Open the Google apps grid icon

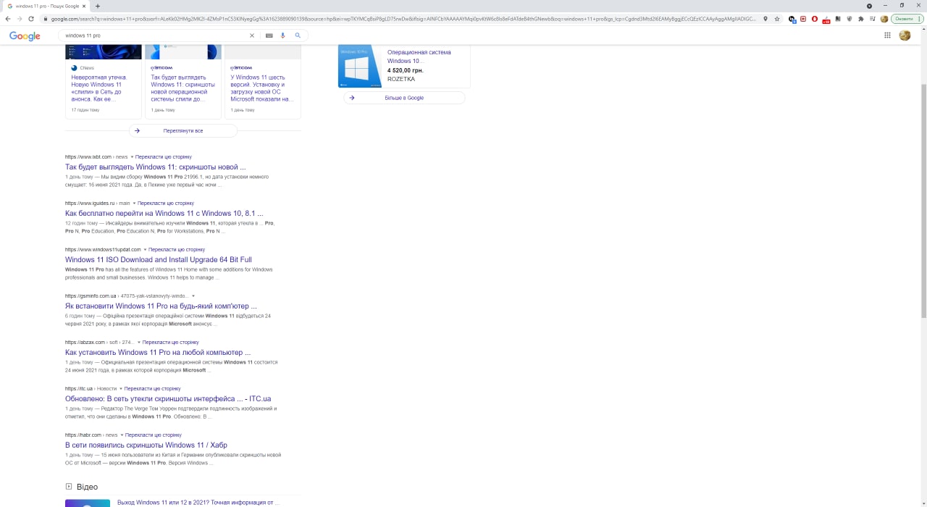pyautogui.click(x=887, y=35)
